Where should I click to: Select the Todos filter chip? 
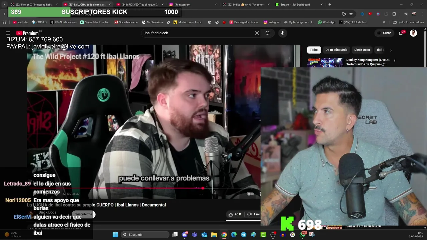click(314, 50)
